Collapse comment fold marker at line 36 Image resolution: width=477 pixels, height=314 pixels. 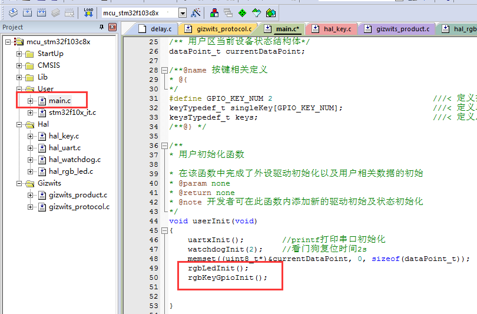click(x=164, y=146)
